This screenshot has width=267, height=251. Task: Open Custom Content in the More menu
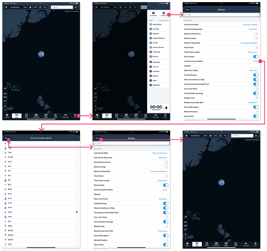[159, 47]
